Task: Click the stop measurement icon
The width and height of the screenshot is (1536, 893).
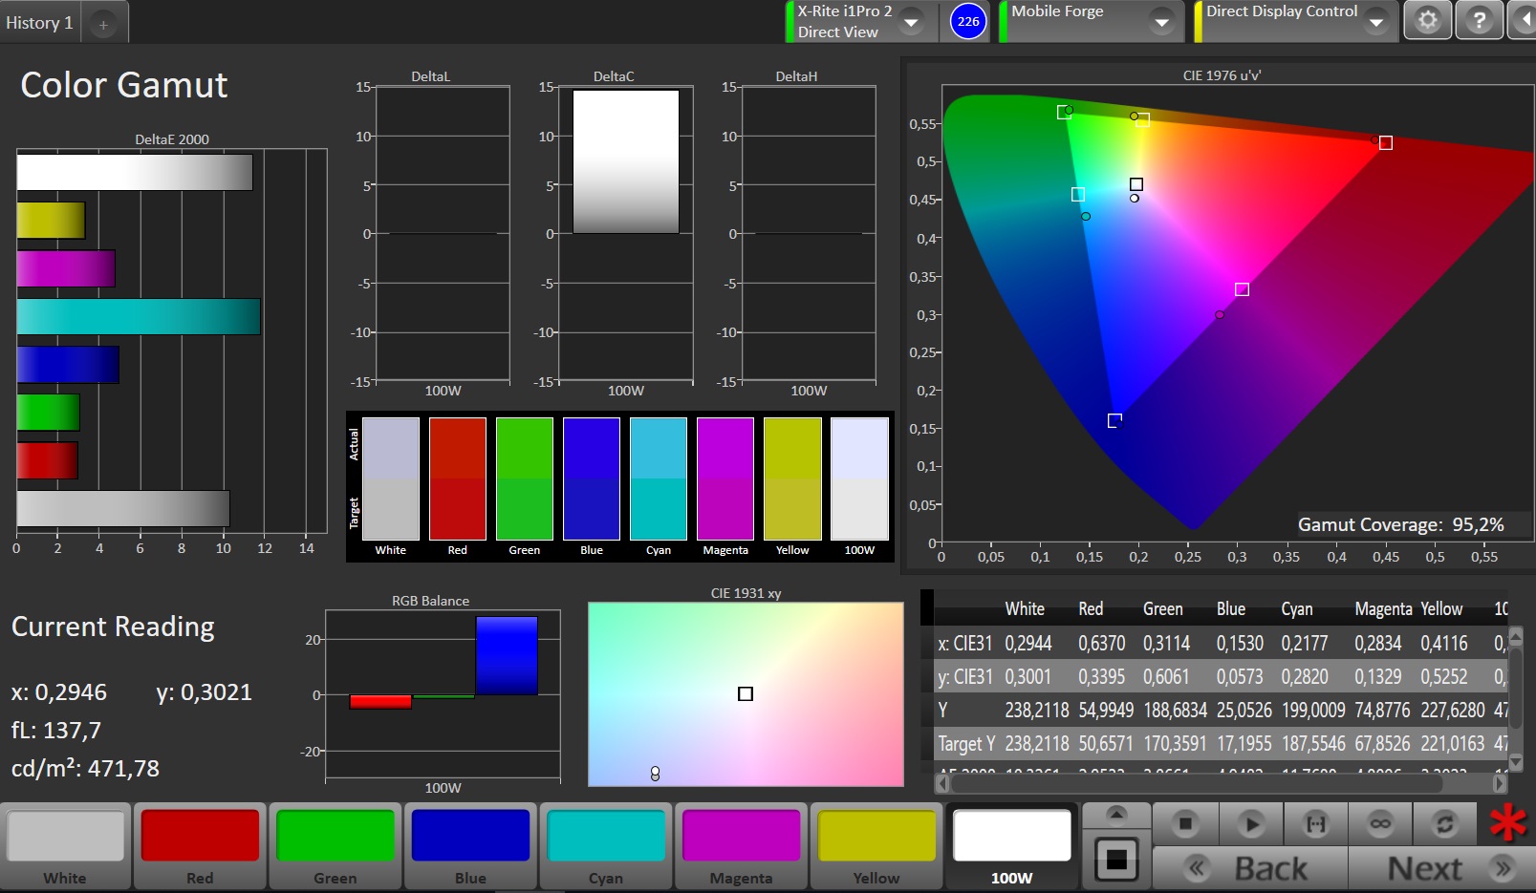Action: [1185, 823]
